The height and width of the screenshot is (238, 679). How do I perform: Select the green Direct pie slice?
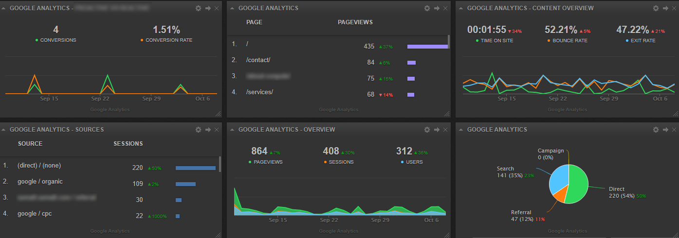578,185
